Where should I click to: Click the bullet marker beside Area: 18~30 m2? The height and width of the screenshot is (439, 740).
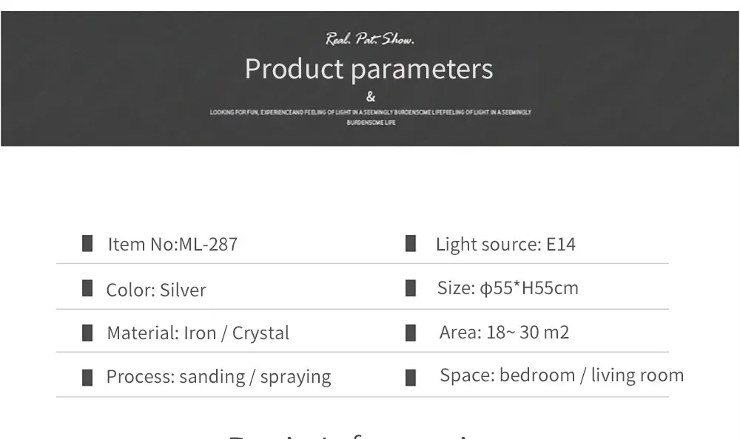pos(411,333)
